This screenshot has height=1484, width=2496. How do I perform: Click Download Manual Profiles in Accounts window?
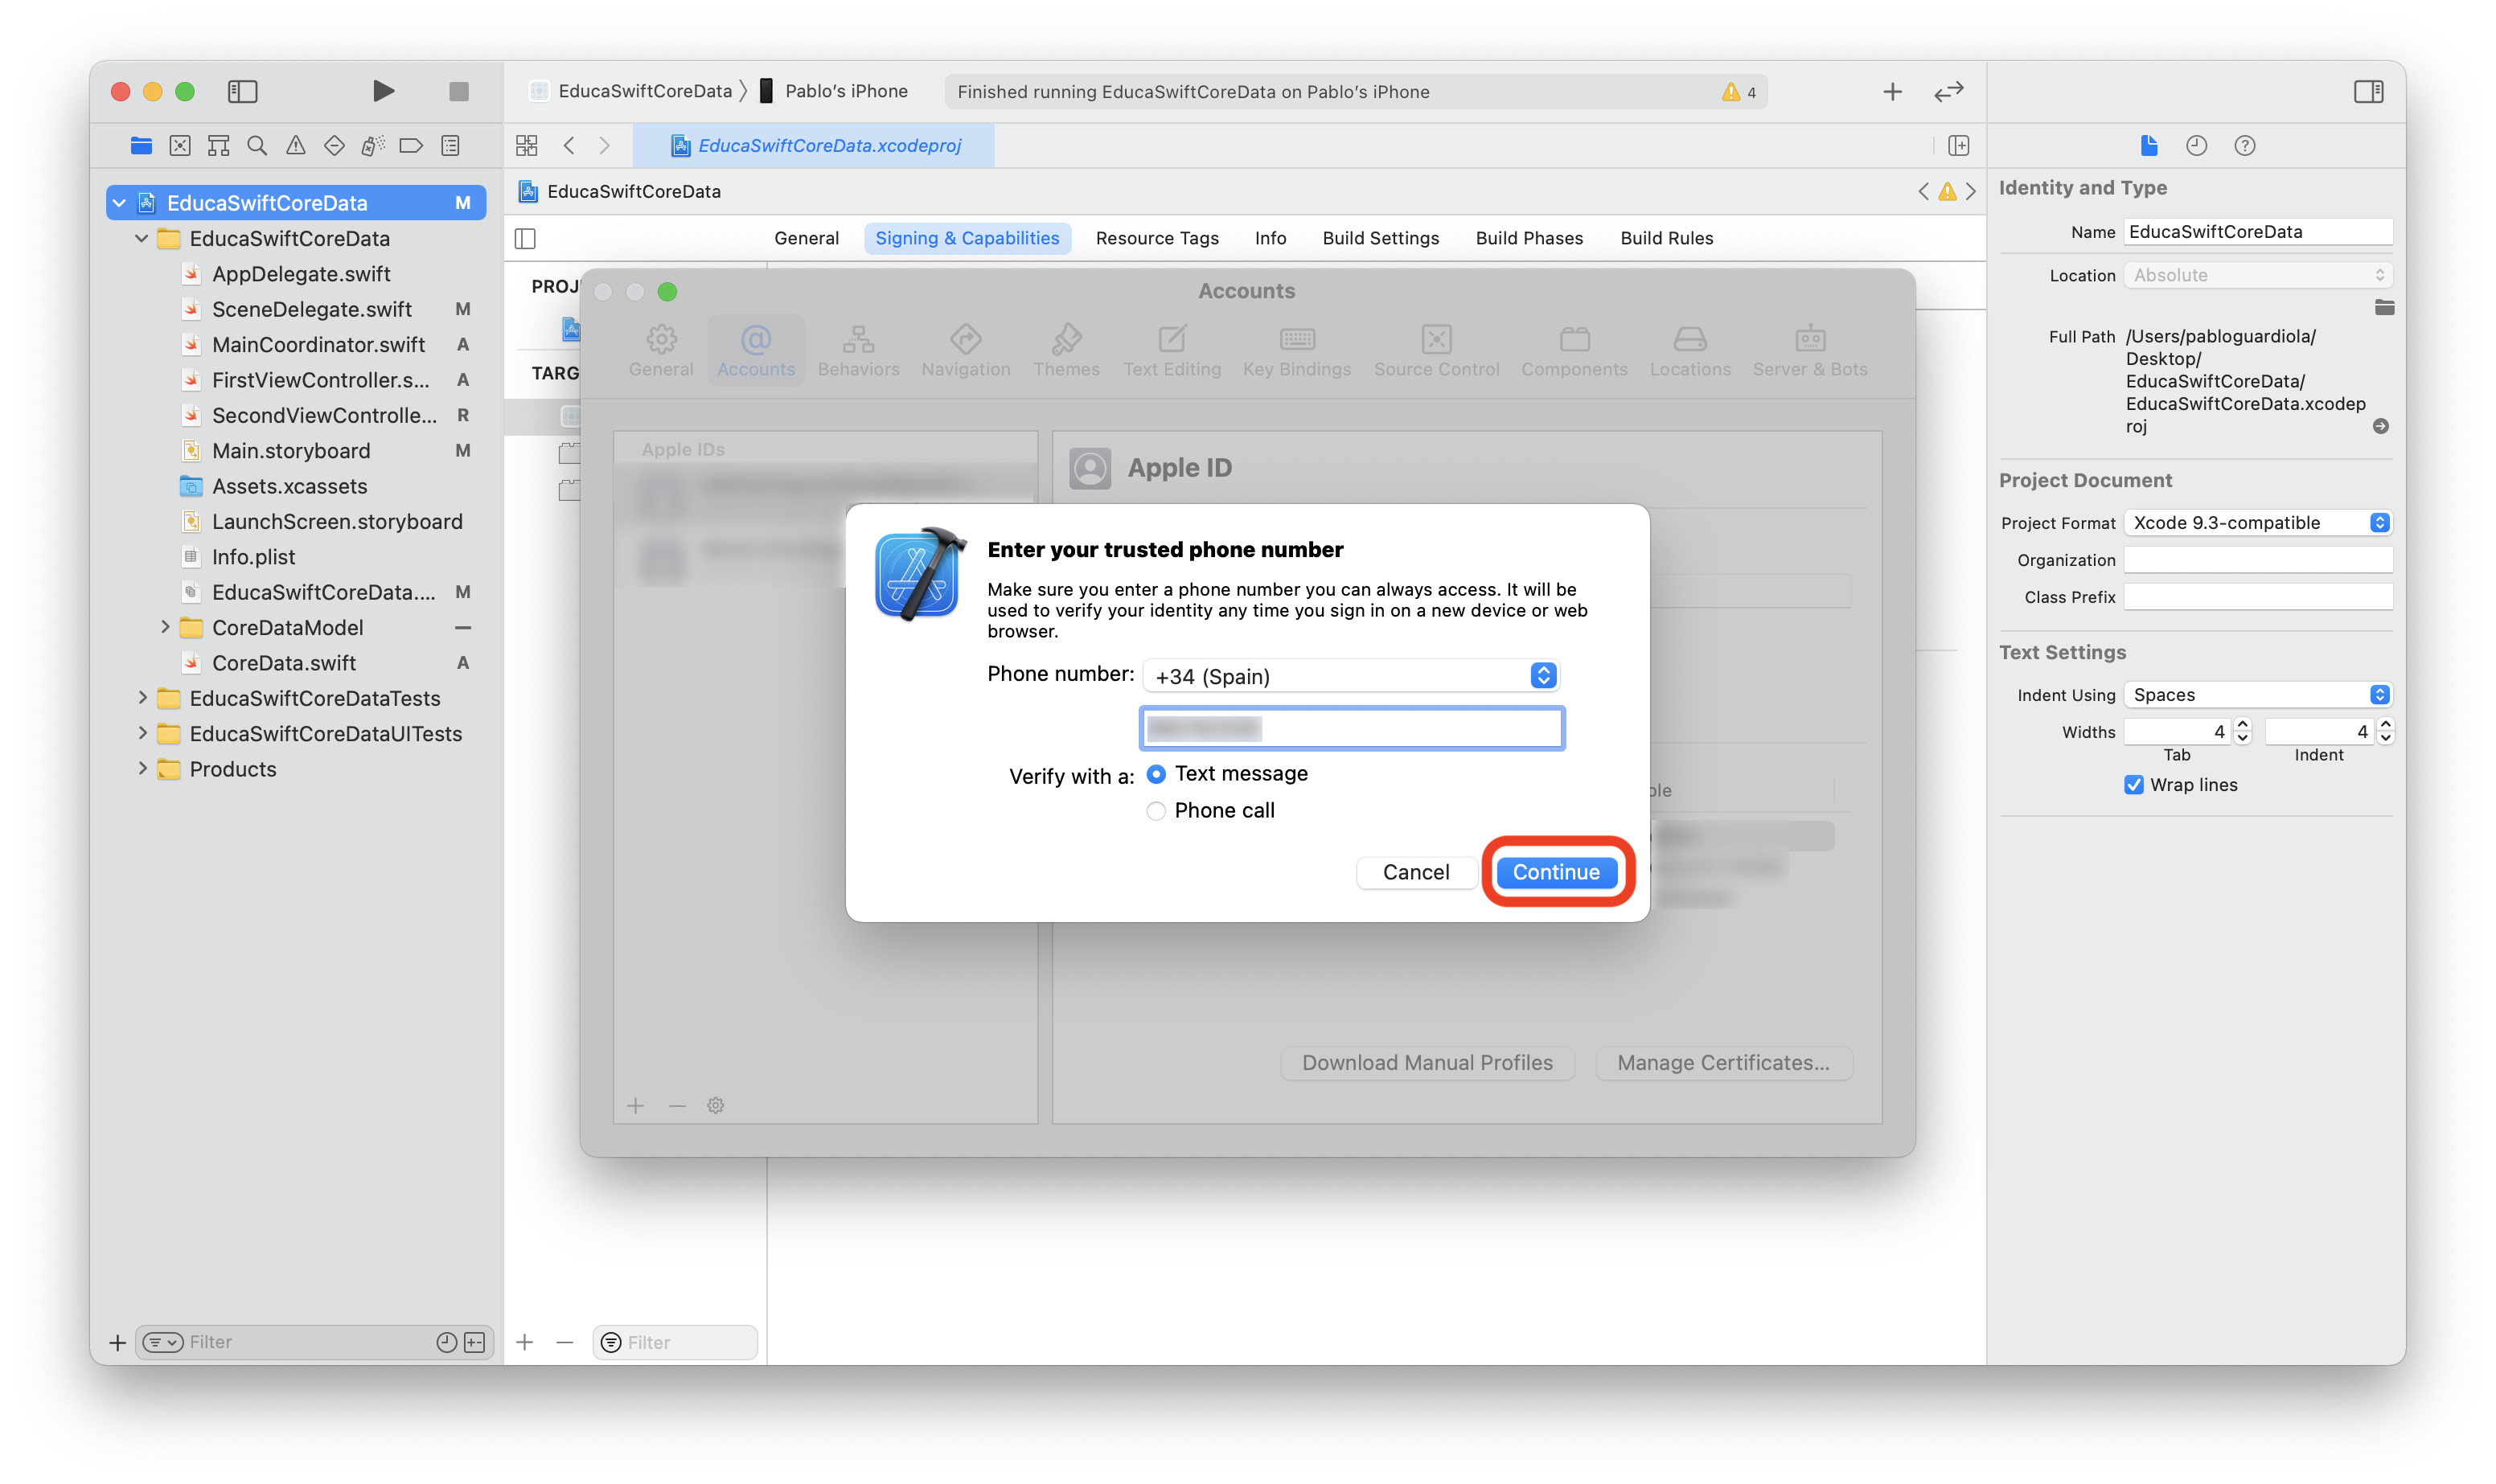pos(1427,1063)
